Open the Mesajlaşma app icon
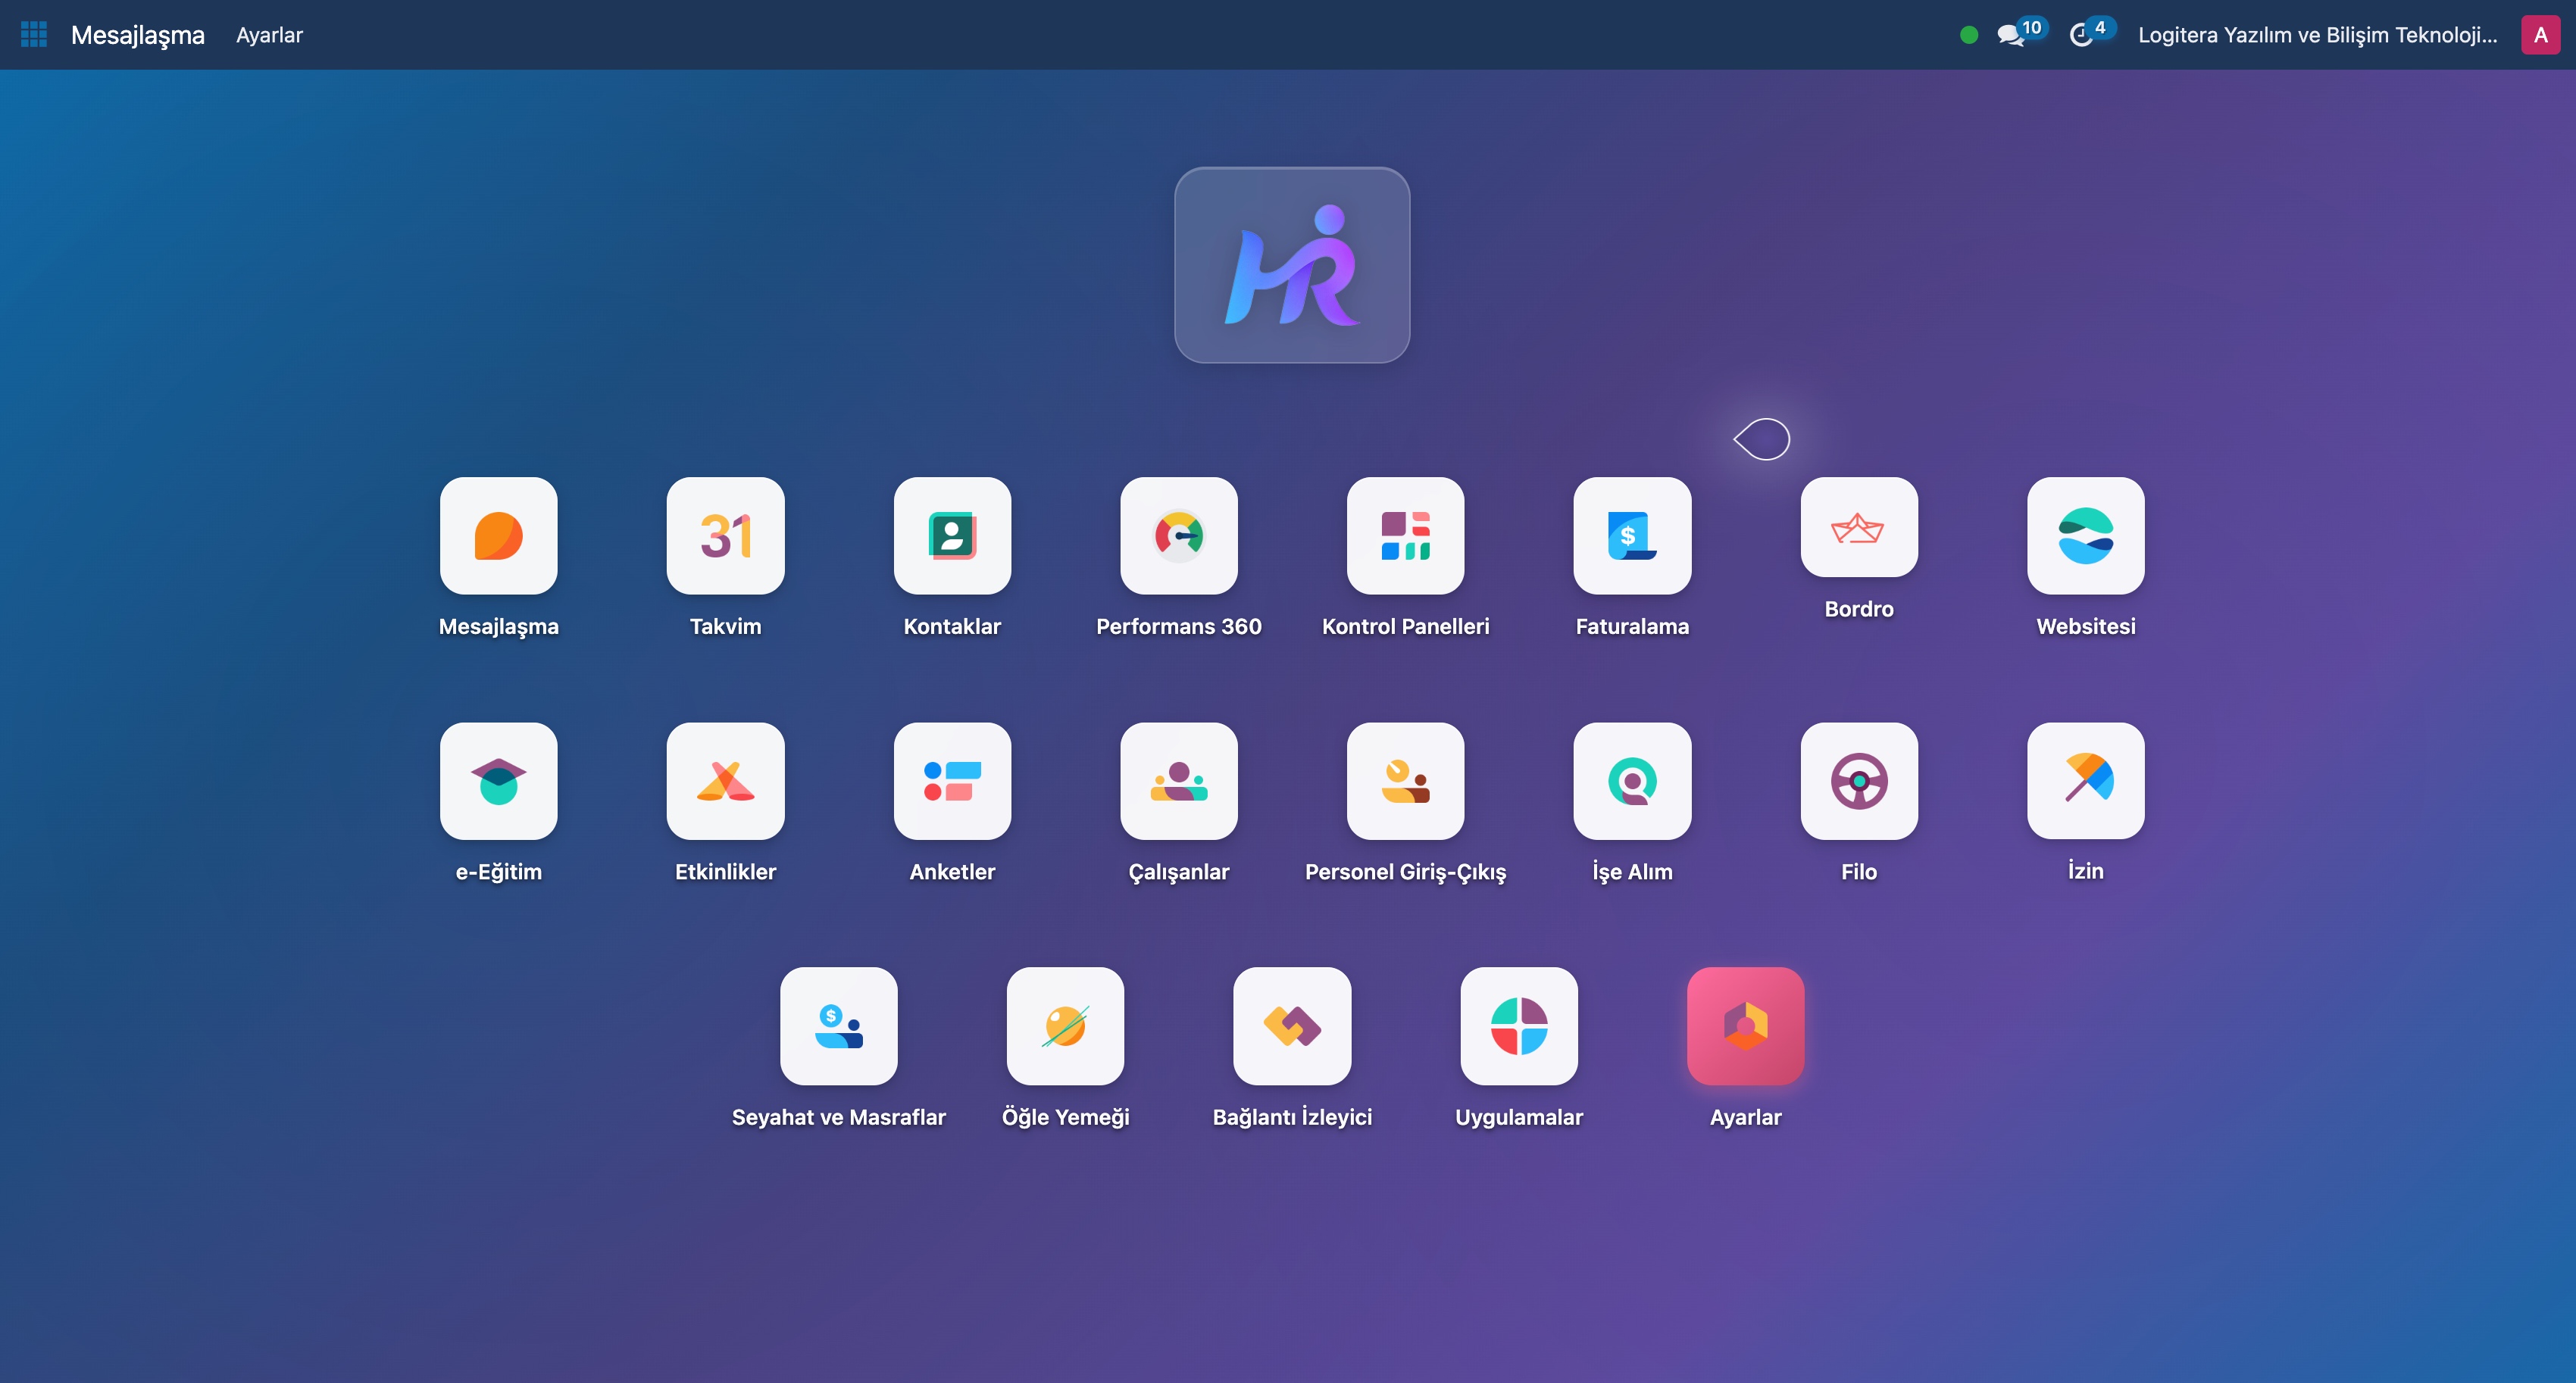The width and height of the screenshot is (2576, 1383). tap(498, 536)
